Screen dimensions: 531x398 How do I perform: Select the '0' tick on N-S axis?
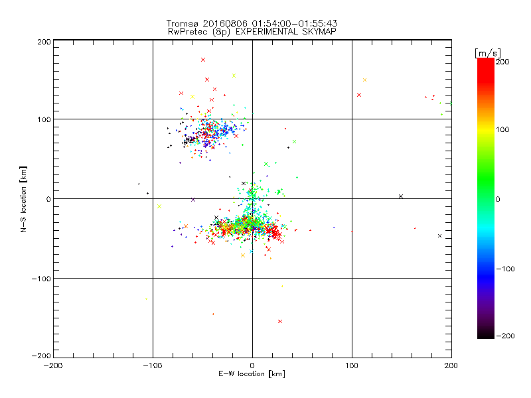(x=48, y=199)
